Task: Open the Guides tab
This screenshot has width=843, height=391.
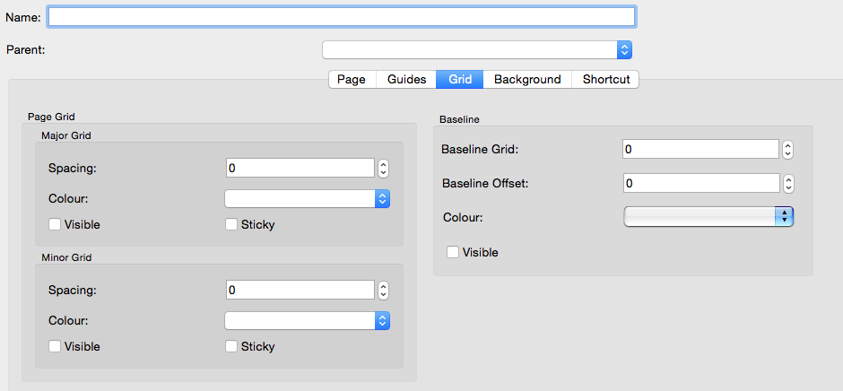Action: tap(406, 79)
